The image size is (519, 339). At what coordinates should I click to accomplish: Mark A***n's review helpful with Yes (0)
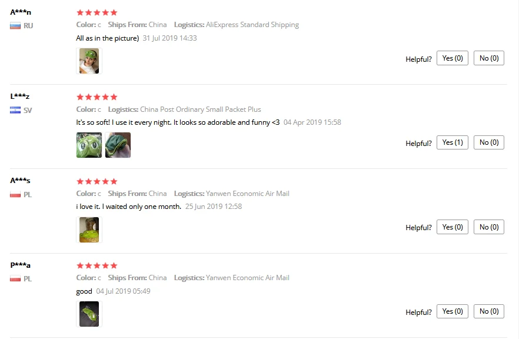tap(453, 58)
